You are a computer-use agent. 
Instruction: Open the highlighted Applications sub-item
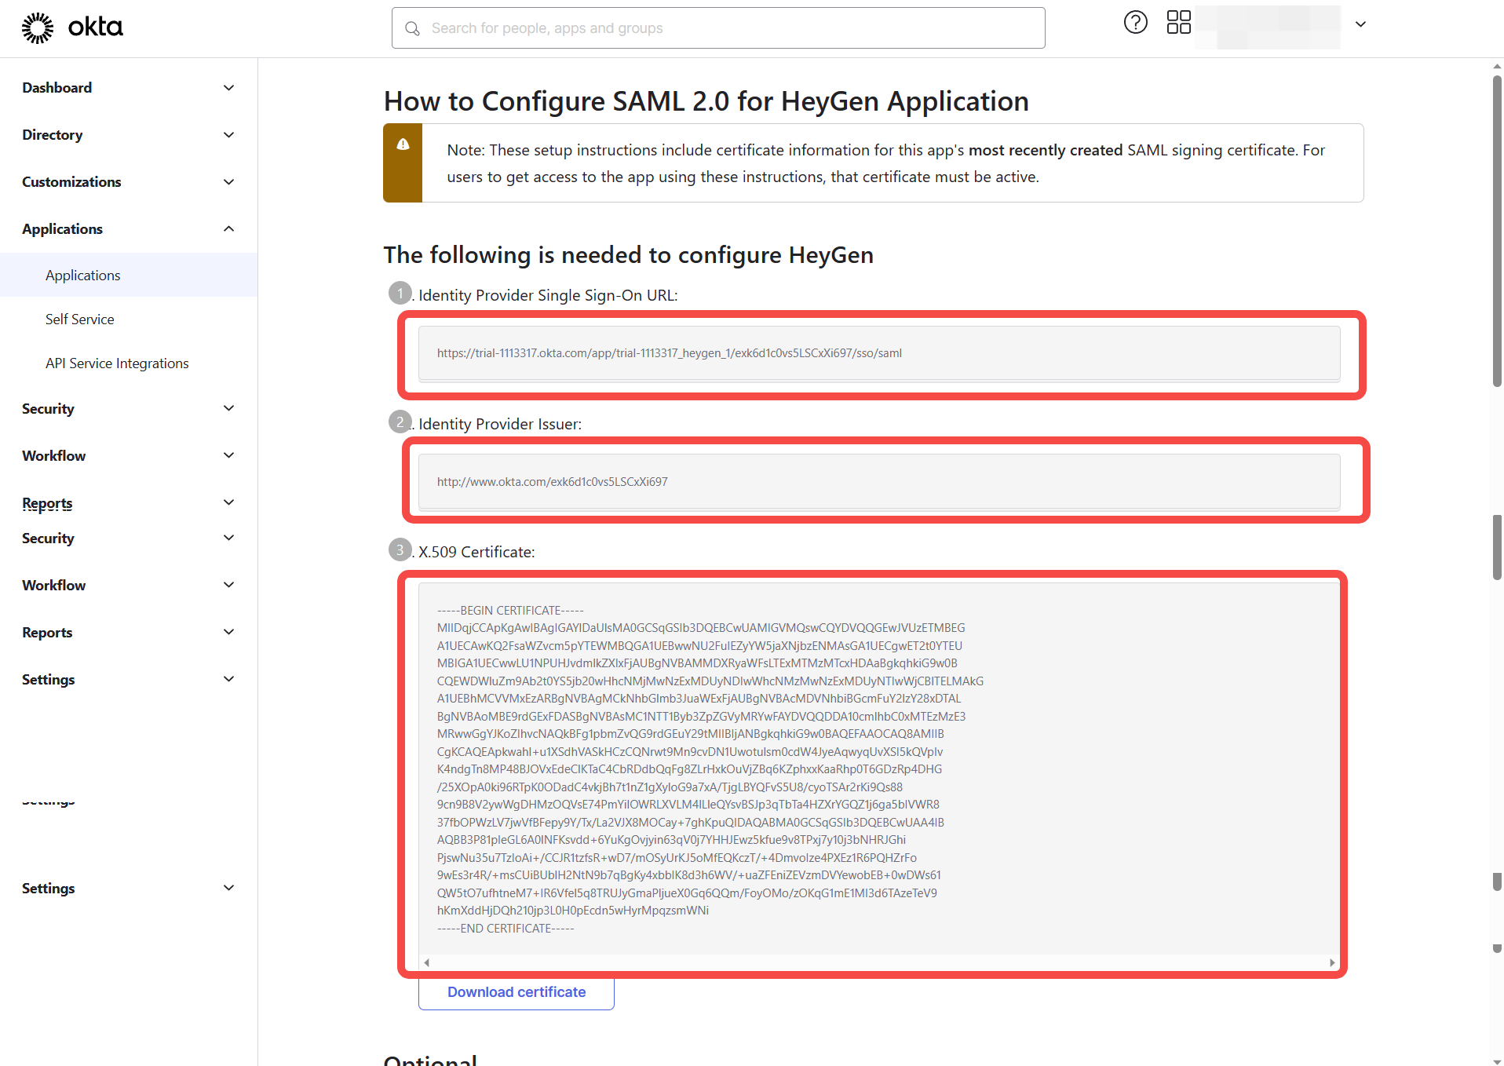click(129, 275)
